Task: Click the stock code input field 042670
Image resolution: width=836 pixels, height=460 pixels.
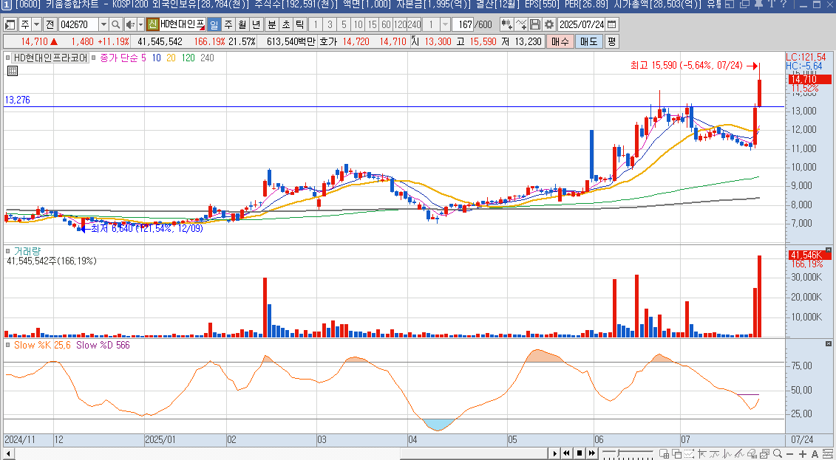Action: click(78, 24)
